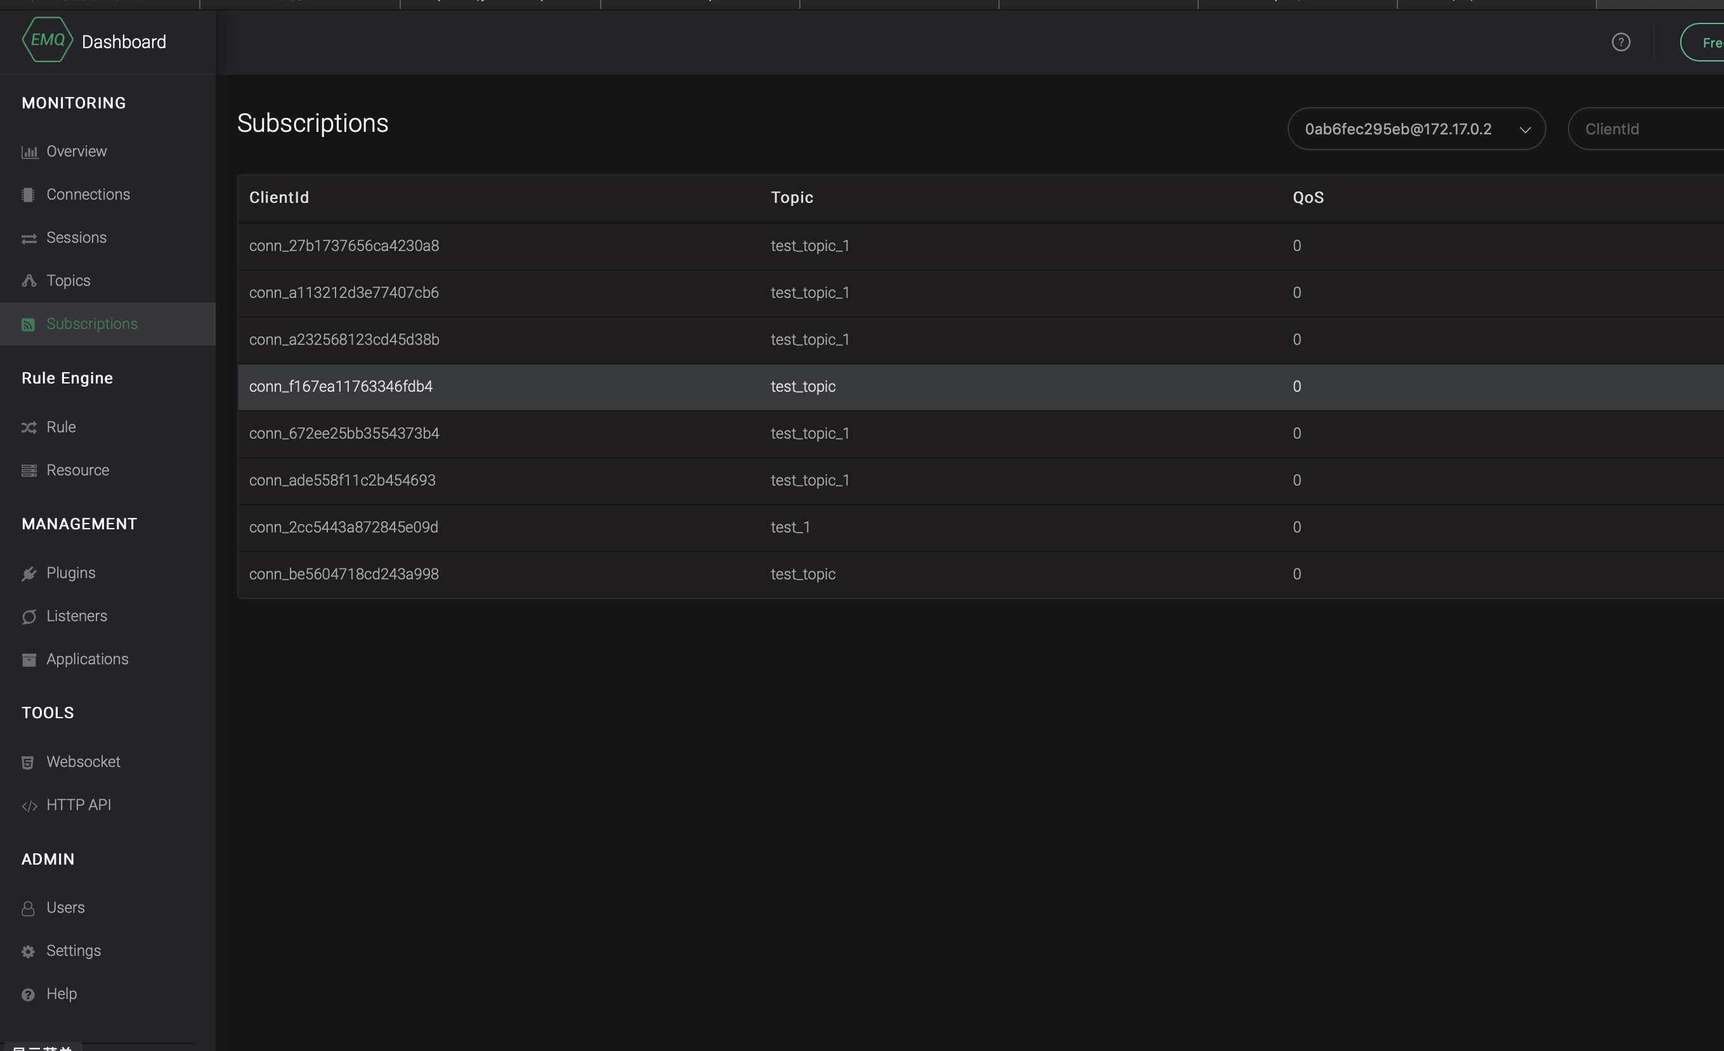Click the chevron arrow in node dropdown
The height and width of the screenshot is (1051, 1724).
1525,130
